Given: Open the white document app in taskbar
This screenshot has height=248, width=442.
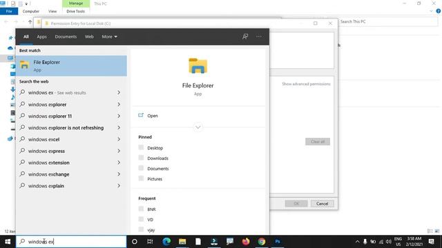Looking at the screenshot, I should [198, 242].
